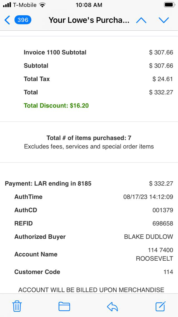Tap the Total # of items purchased text
The width and height of the screenshot is (178, 317).
point(89,138)
